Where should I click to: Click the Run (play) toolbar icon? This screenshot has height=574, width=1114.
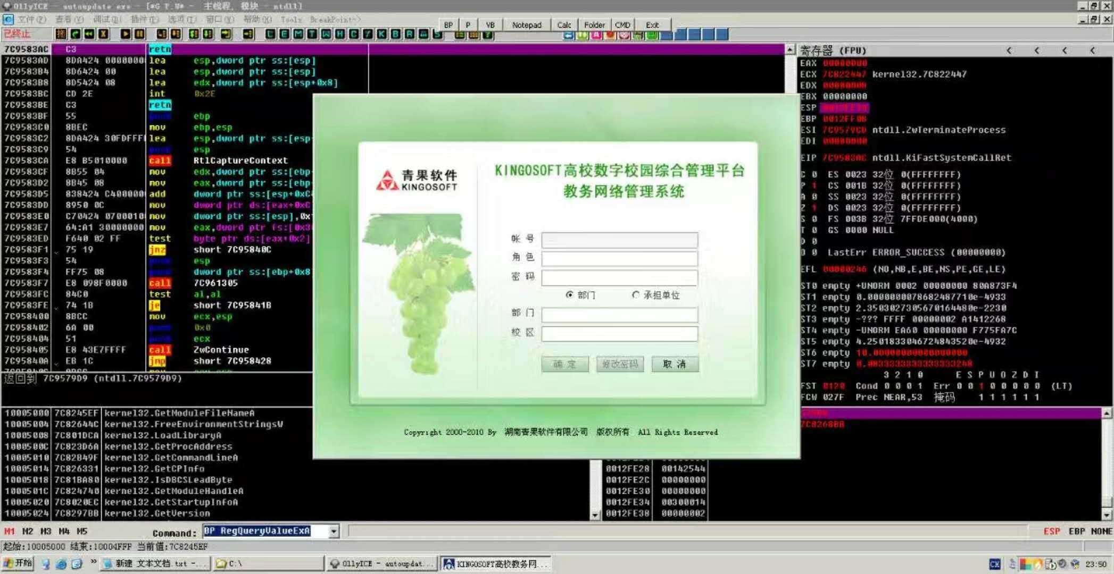[x=125, y=35]
